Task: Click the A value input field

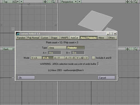Action: [x=55, y=53]
